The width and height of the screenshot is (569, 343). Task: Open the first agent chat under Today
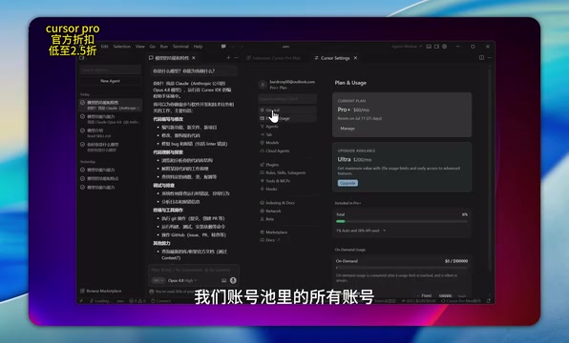(111, 105)
